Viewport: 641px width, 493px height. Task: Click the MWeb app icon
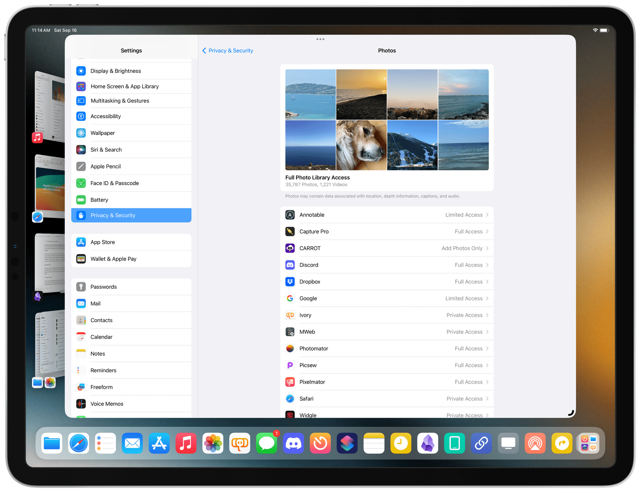point(290,332)
